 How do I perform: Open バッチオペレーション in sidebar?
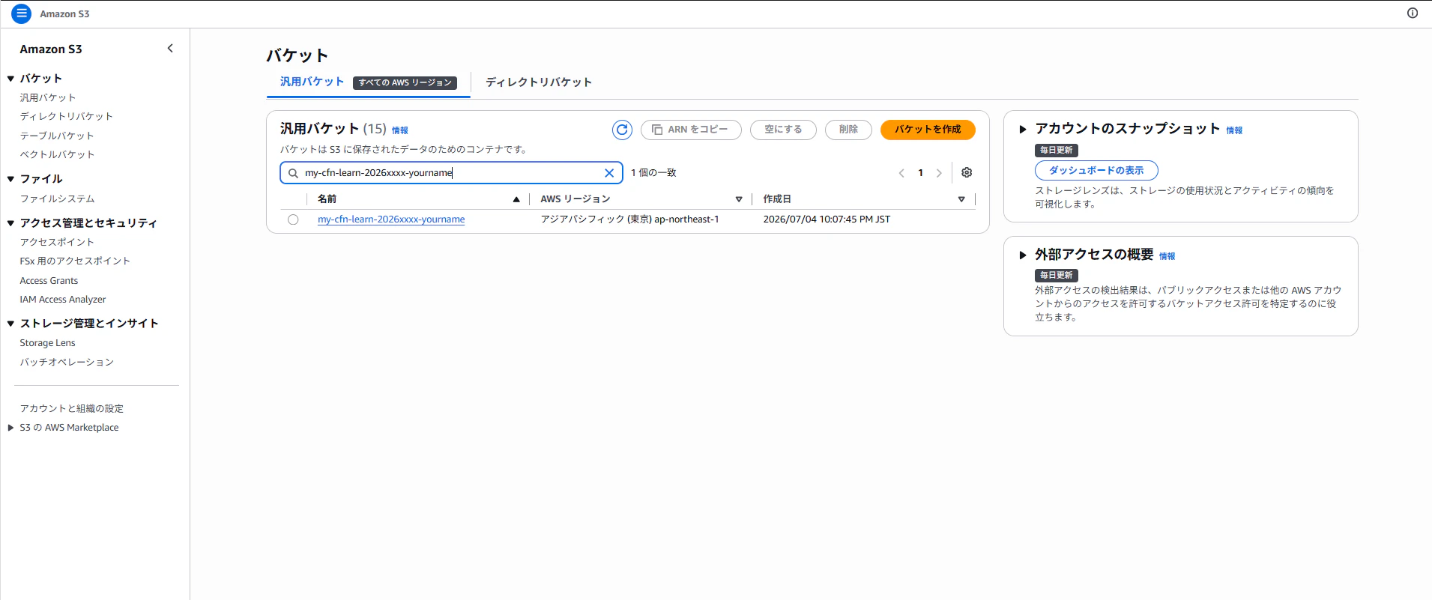pos(67,362)
